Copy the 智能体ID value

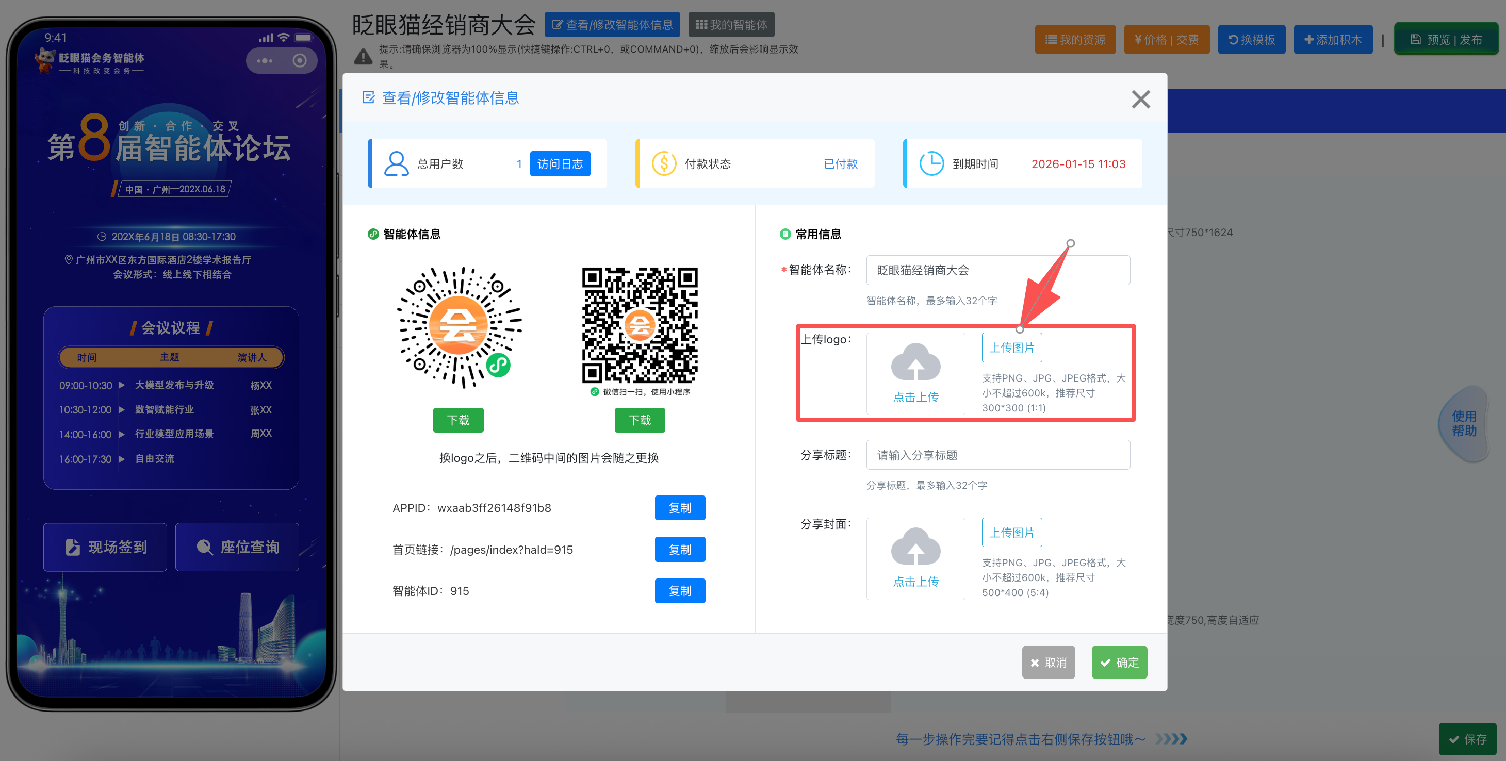coord(679,591)
